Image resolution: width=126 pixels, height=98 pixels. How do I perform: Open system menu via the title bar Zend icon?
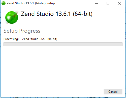click(4, 3)
